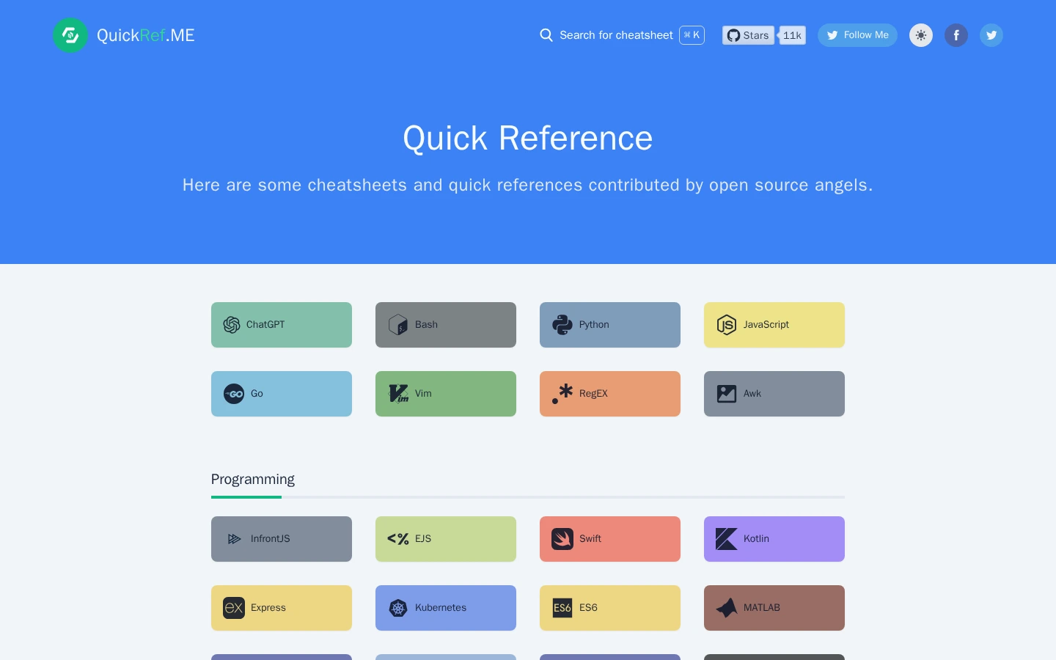This screenshot has width=1056, height=660.
Task: Open the Twitter share icon in header
Action: click(x=991, y=35)
